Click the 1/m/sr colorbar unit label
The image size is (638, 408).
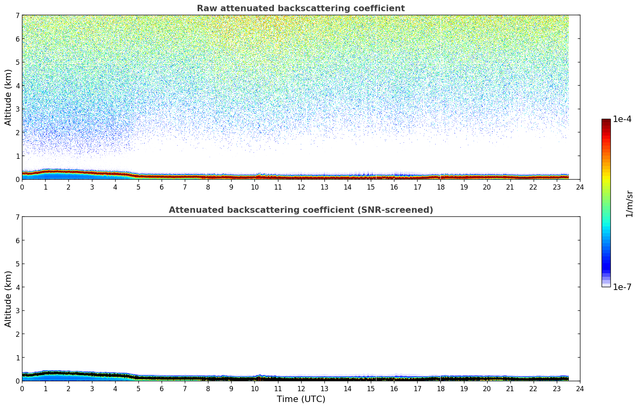pos(629,204)
